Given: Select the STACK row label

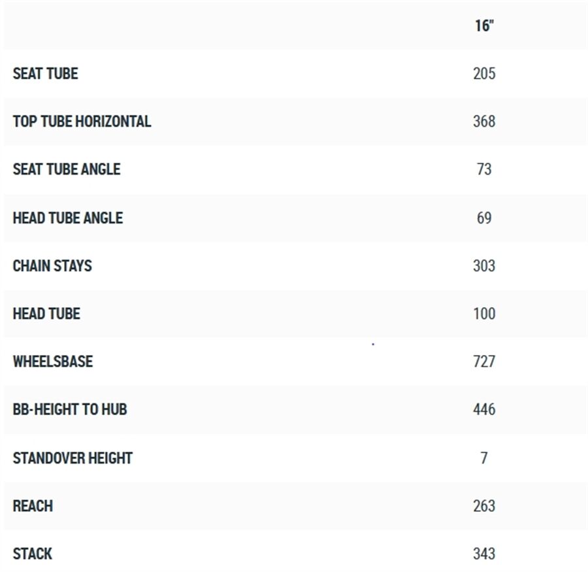Looking at the screenshot, I should pos(32,554).
